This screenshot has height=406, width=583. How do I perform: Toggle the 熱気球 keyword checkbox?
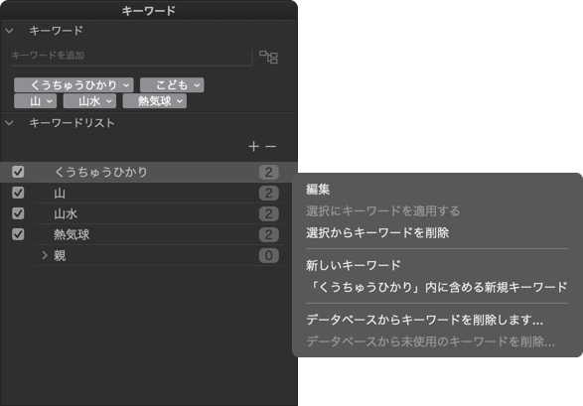coord(18,234)
